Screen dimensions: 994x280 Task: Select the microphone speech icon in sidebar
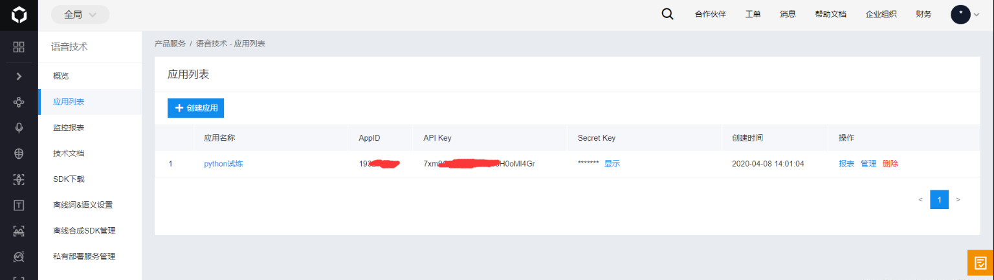pyautogui.click(x=19, y=128)
